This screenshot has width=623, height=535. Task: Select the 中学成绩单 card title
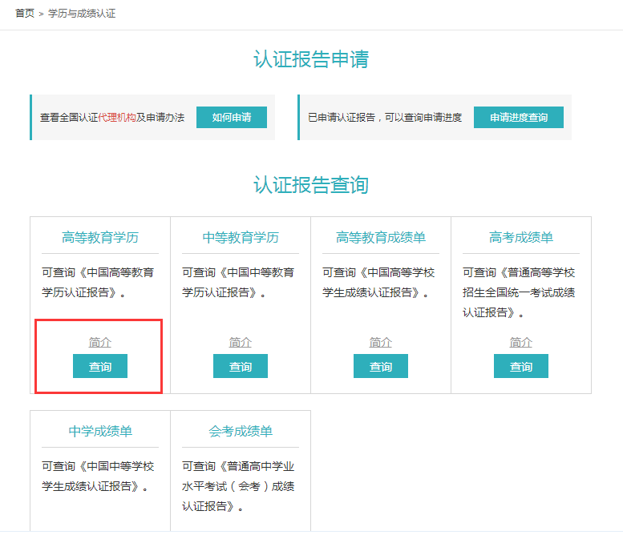[x=100, y=431]
